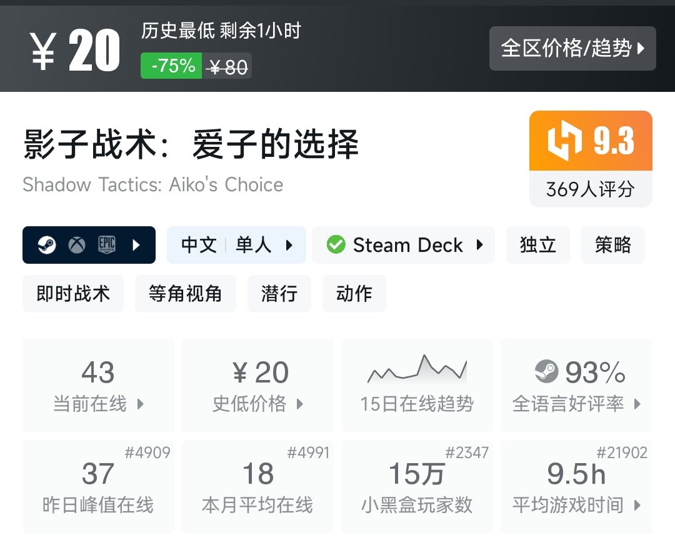Click the Heybox logo on the 9.3 score
This screenshot has width=675, height=540.
point(565,141)
